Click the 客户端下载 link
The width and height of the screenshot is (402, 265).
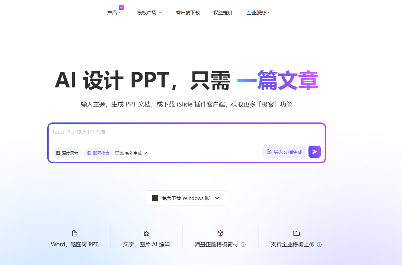[188, 13]
